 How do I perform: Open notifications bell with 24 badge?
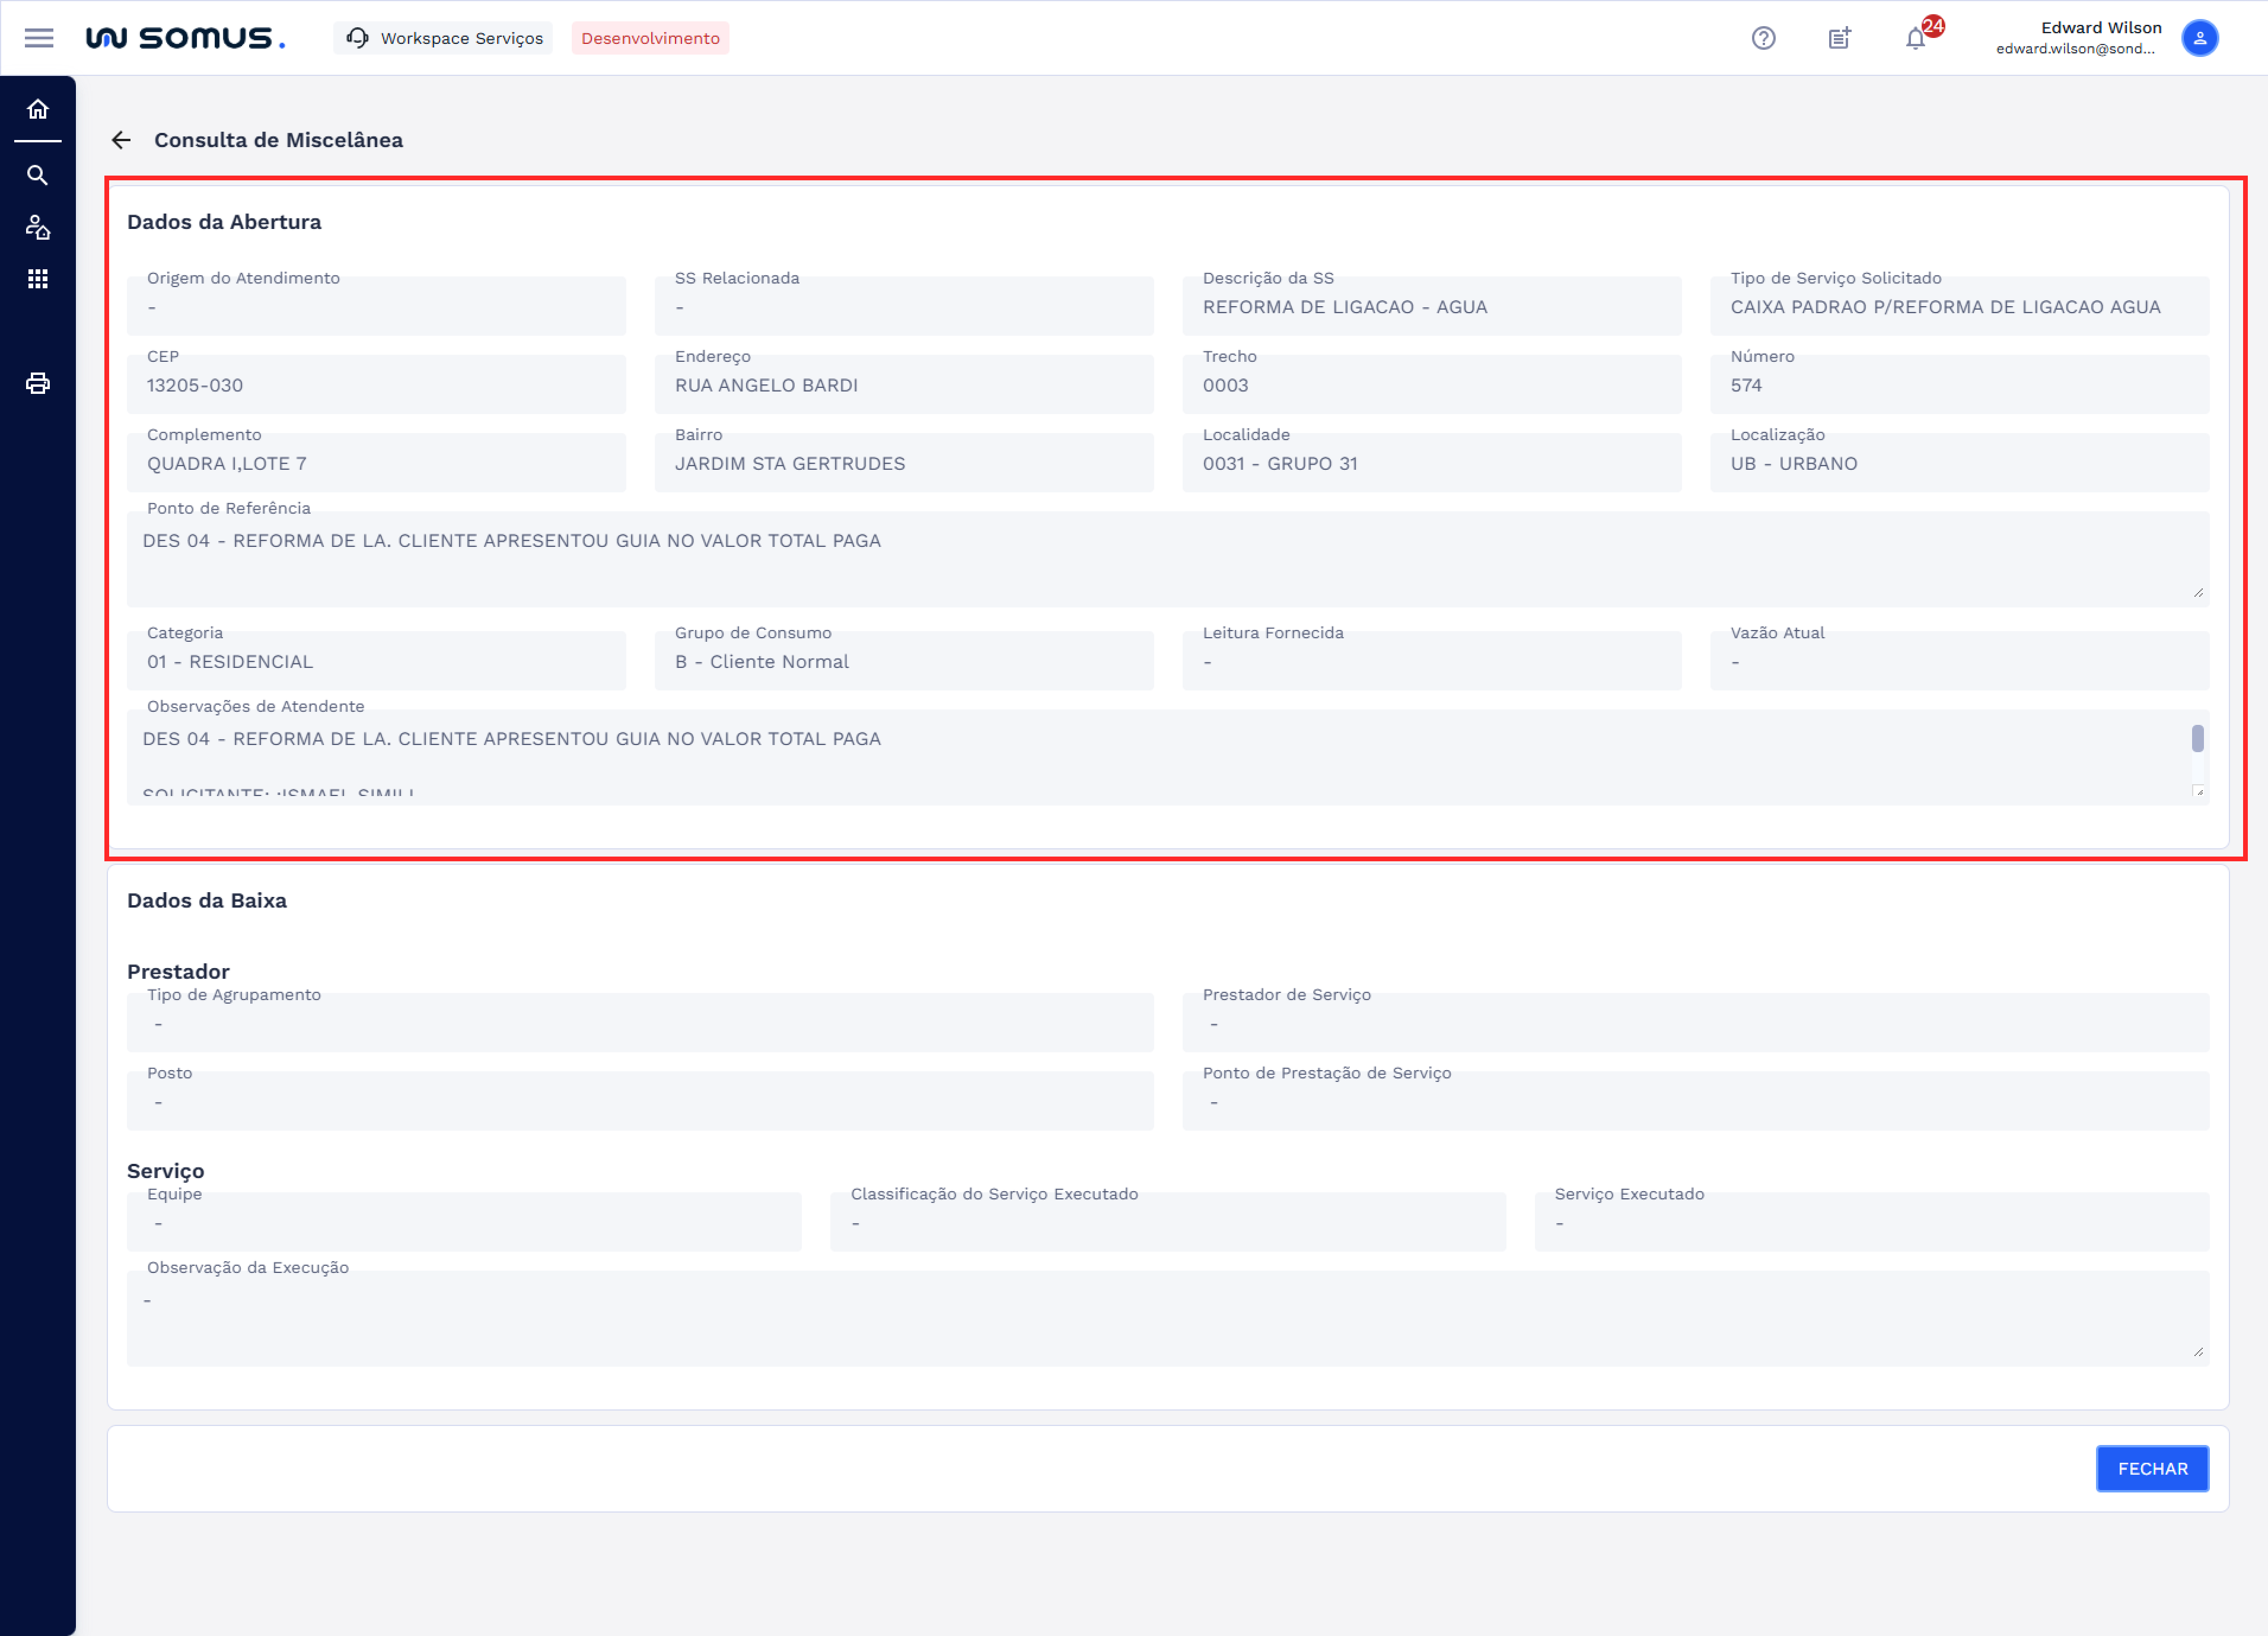[1915, 38]
